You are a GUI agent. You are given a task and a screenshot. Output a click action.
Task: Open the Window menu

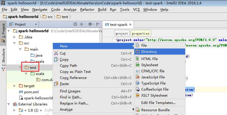(150, 10)
